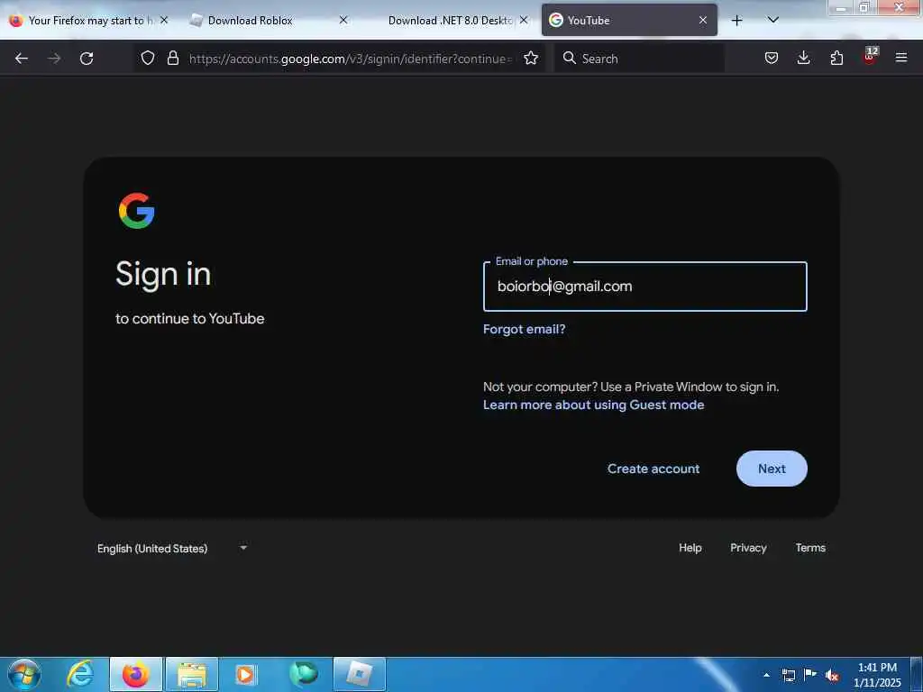
Task: Open Windows Explorer folder on taskbar
Action: pyautogui.click(x=192, y=674)
